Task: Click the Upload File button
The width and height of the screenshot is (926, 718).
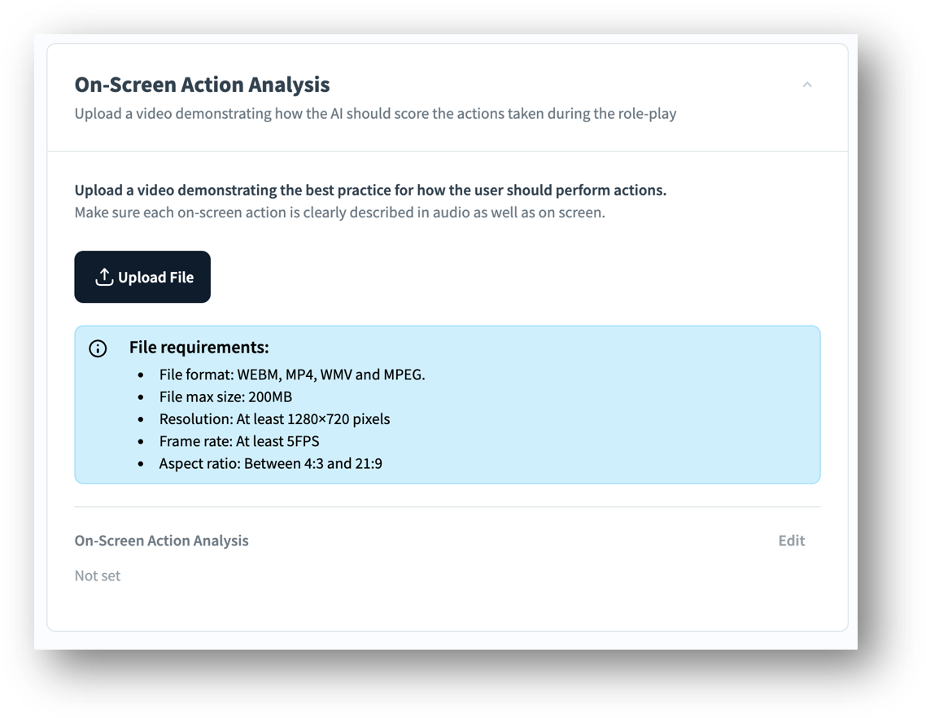Action: (142, 277)
